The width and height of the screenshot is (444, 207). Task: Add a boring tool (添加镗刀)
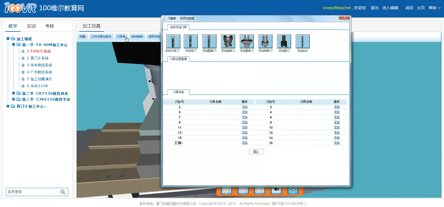[x=284, y=41]
